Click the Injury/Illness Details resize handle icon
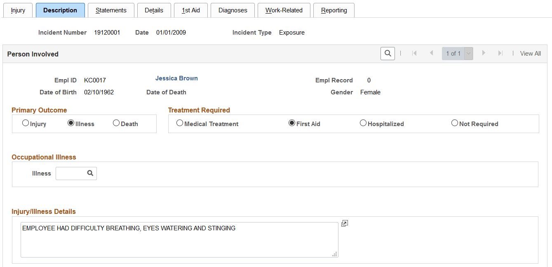Image resolution: width=552 pixels, height=267 pixels. pyautogui.click(x=335, y=254)
